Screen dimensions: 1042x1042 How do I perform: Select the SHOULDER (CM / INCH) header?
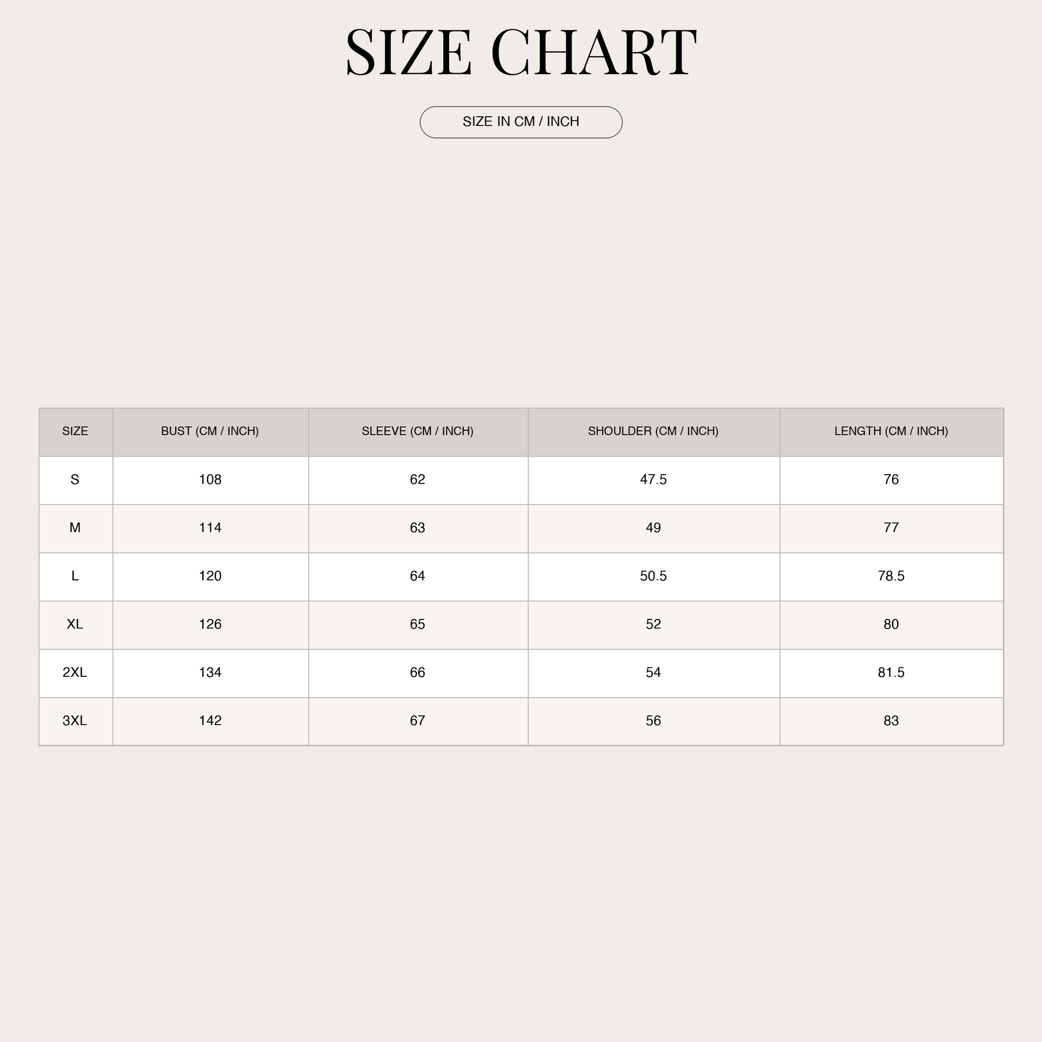[x=654, y=432]
